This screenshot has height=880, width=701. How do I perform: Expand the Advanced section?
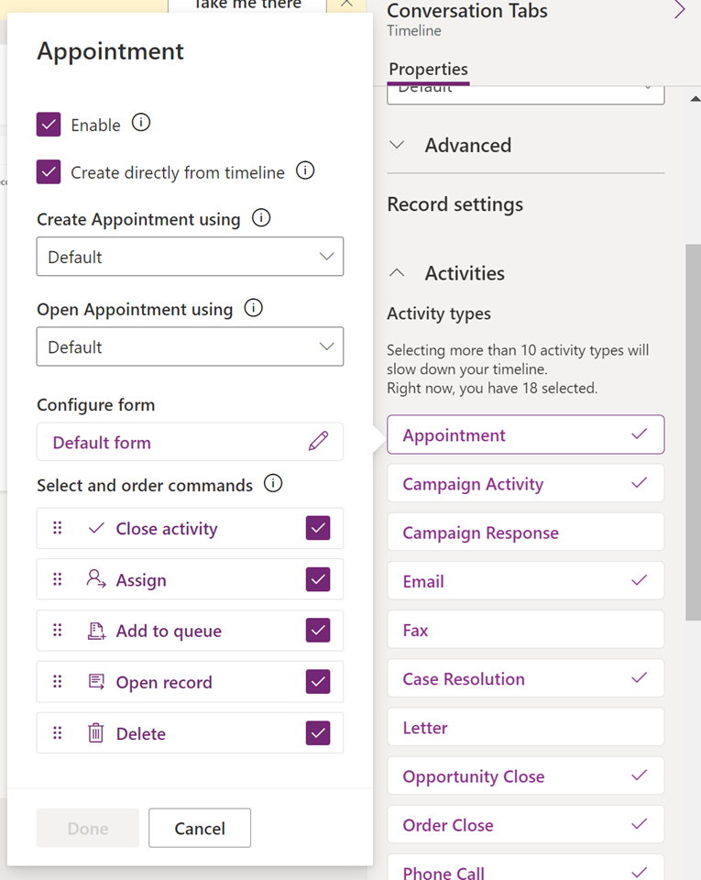(398, 145)
